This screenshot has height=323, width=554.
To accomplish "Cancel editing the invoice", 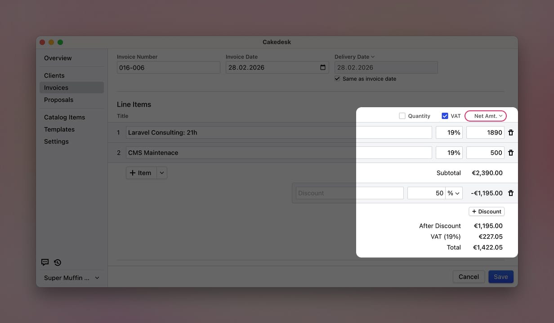I will (469, 277).
